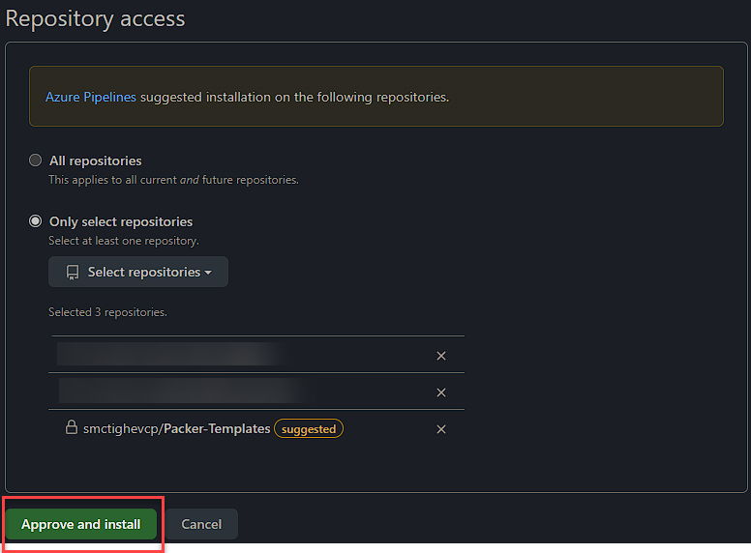
Task: Click the 'Selected 3 repositories' text
Action: pos(107,312)
